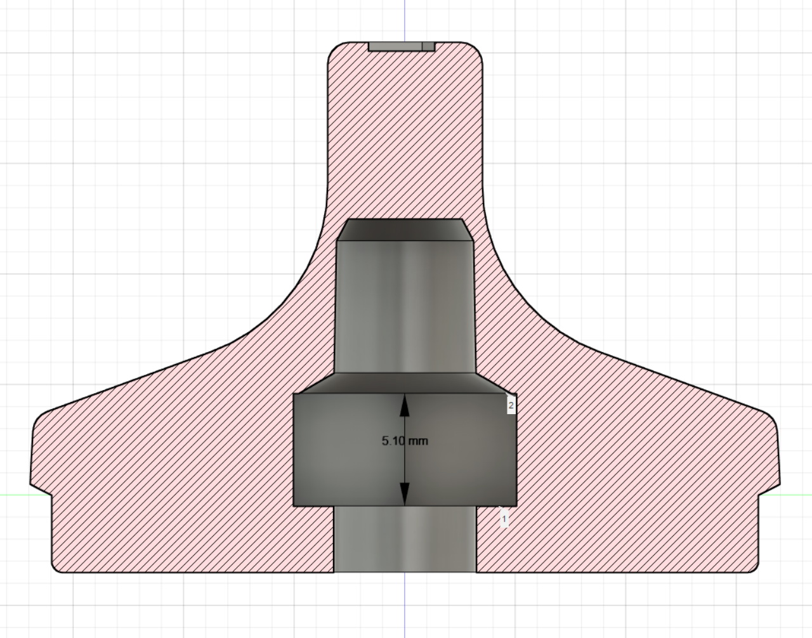Click the vertical blue axis line above part

pyautogui.click(x=405, y=19)
